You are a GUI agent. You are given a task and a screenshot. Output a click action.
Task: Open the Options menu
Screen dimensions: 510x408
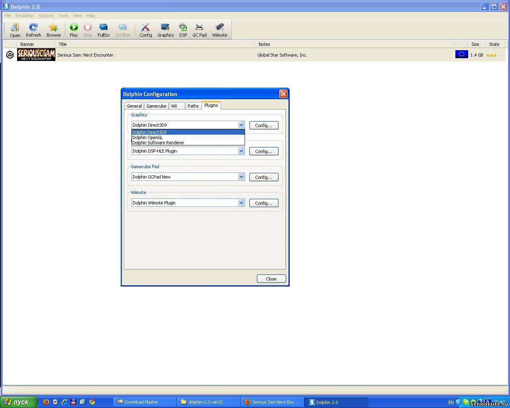46,16
